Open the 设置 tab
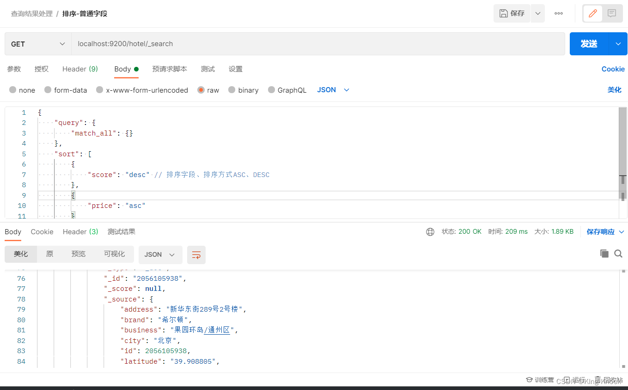This screenshot has width=628, height=390. point(236,69)
